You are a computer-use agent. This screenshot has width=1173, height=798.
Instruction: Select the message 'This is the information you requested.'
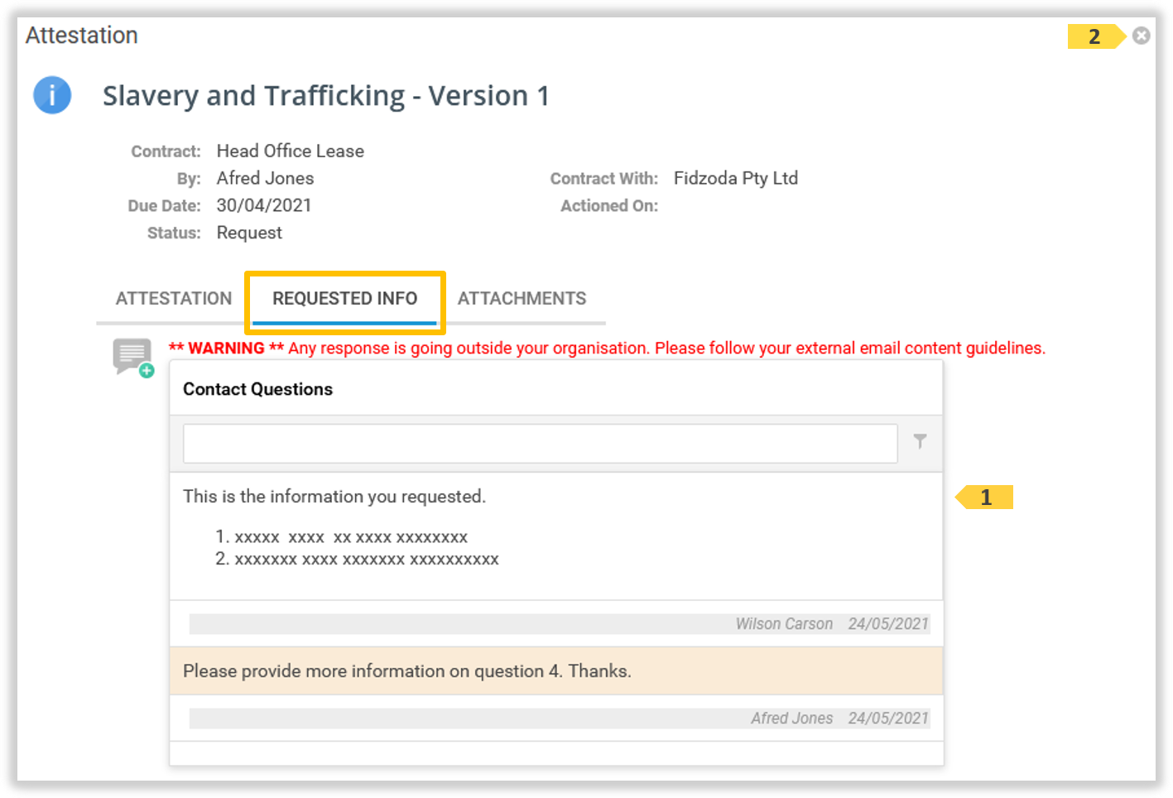point(334,496)
